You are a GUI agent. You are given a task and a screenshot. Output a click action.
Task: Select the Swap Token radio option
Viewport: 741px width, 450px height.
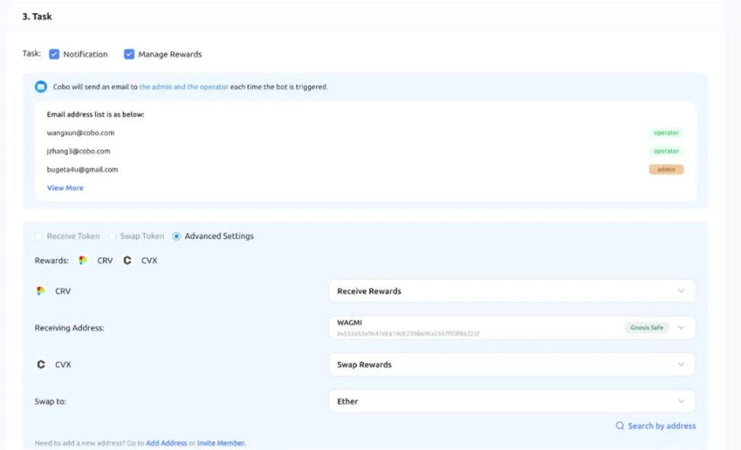113,236
